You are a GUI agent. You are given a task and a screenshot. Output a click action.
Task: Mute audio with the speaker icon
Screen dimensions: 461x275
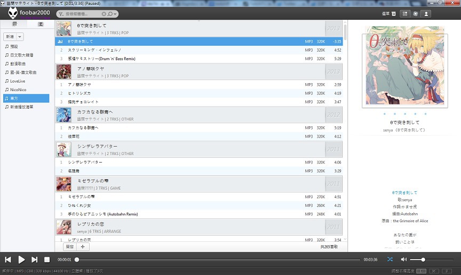tap(404, 260)
